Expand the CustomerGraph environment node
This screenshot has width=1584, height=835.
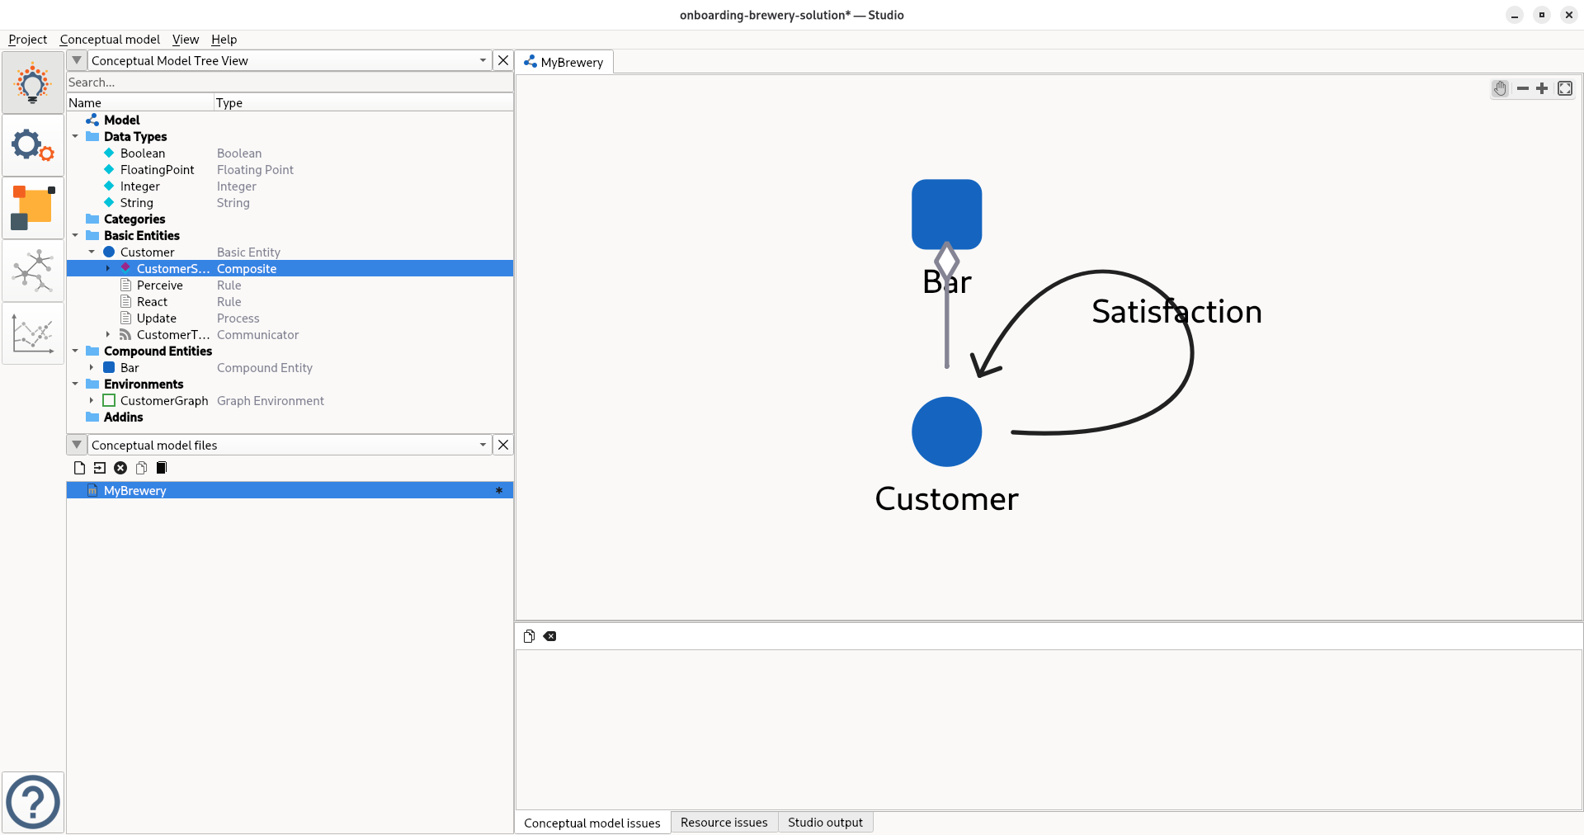[x=92, y=401]
